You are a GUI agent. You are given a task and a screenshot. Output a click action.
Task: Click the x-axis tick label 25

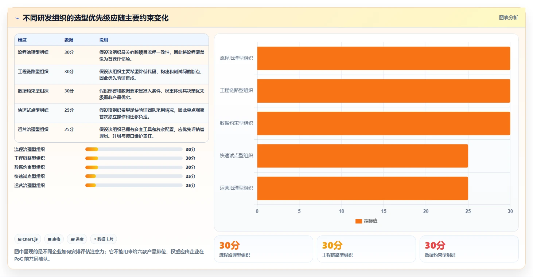(468, 211)
